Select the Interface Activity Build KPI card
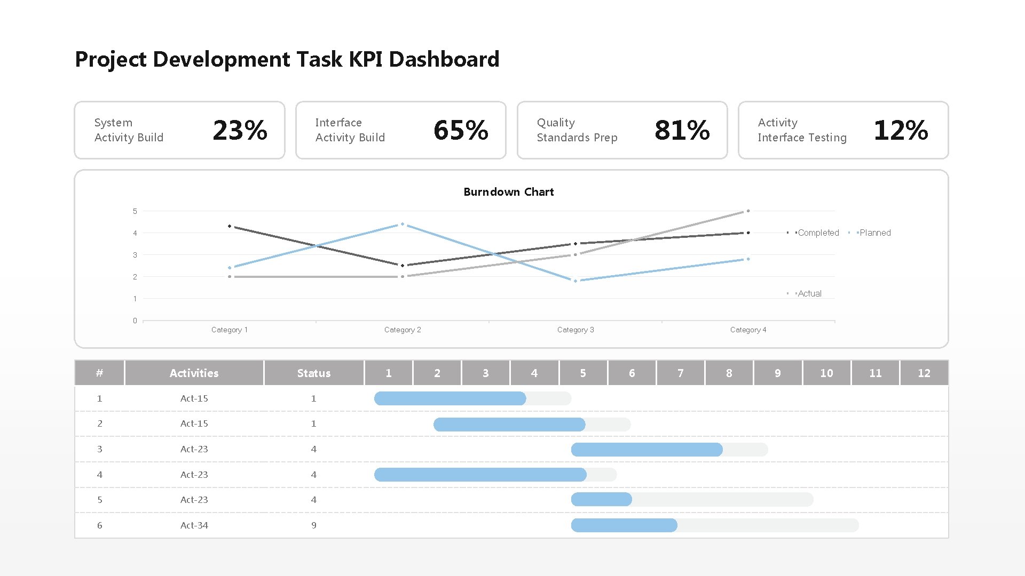The image size is (1025, 576). click(x=400, y=130)
